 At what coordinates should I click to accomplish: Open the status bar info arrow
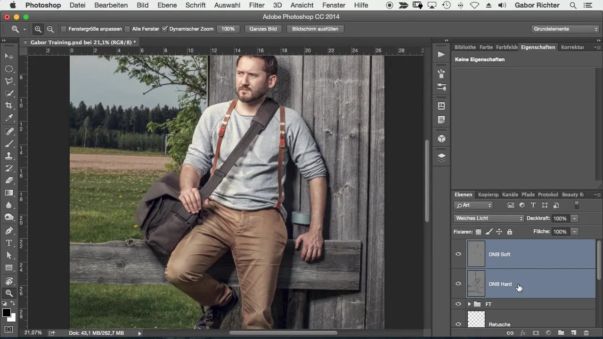click(x=139, y=333)
